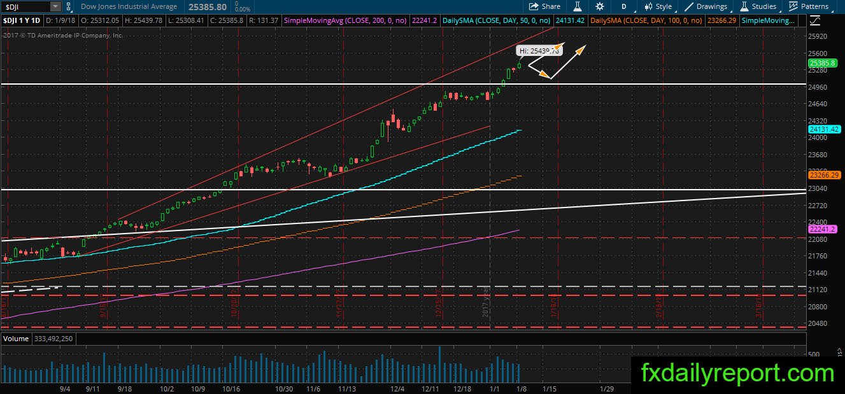
Task: Open the Style menu
Action: tap(658, 6)
